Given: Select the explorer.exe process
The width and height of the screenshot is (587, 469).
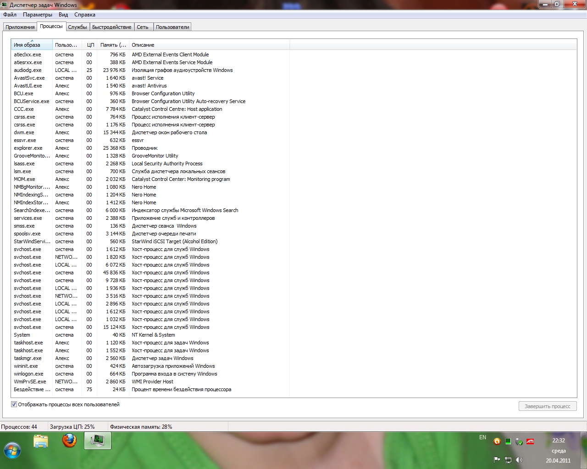Looking at the screenshot, I should click(x=150, y=148).
